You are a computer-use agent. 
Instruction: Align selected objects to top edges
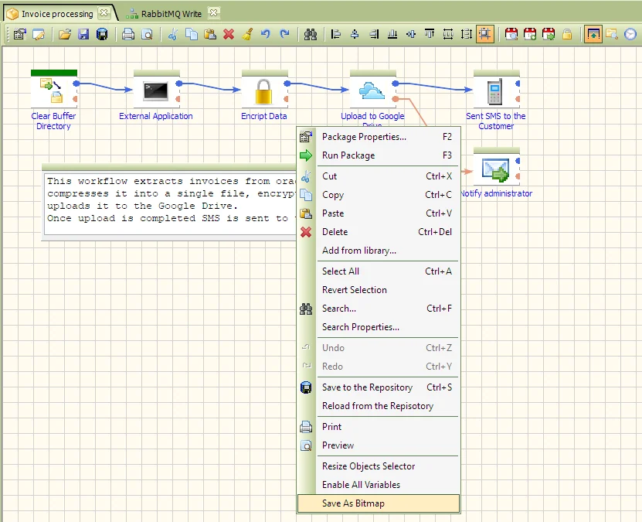coord(429,34)
